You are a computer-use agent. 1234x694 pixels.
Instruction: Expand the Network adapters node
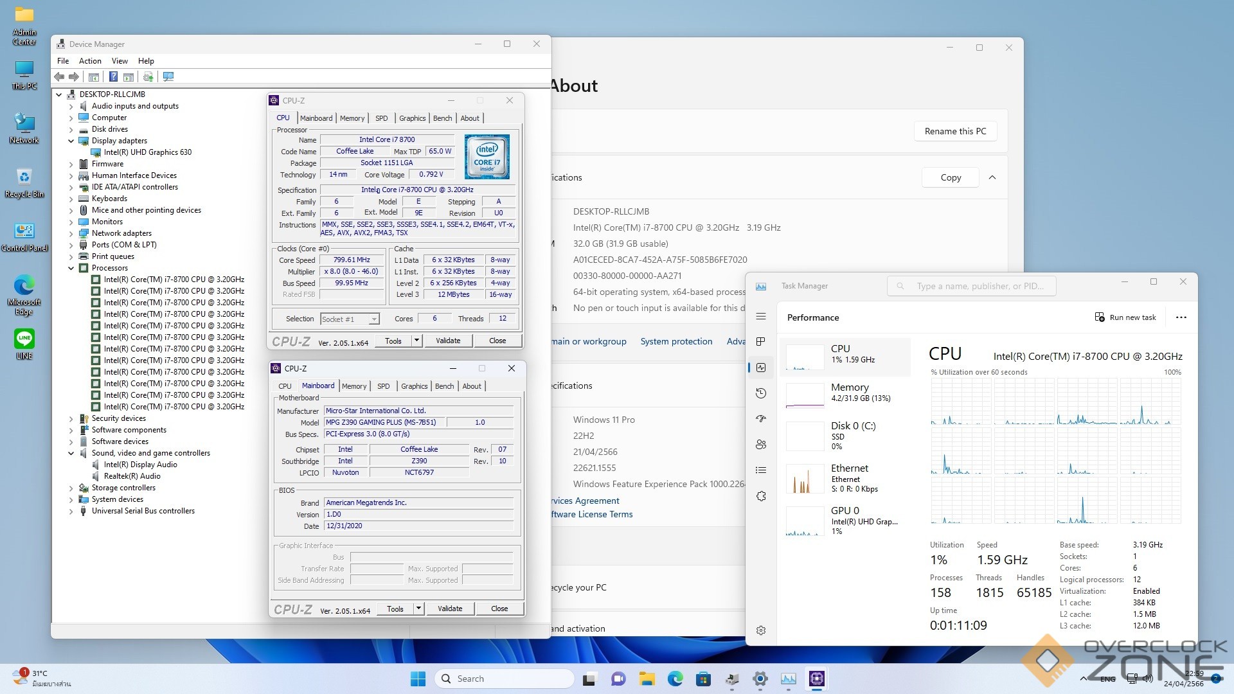(71, 233)
